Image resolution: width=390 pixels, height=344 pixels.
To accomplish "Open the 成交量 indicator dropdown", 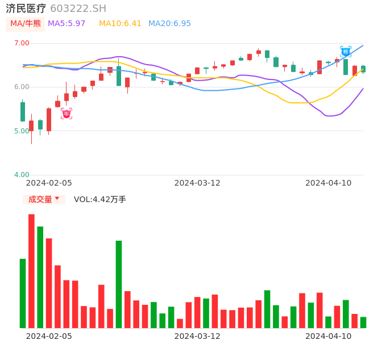I will click(x=44, y=199).
